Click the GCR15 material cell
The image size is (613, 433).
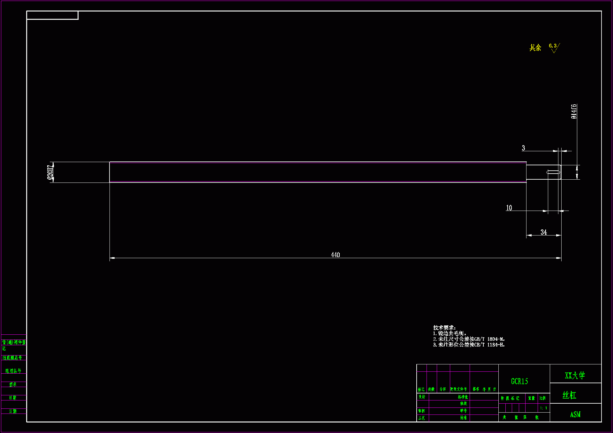coord(519,381)
